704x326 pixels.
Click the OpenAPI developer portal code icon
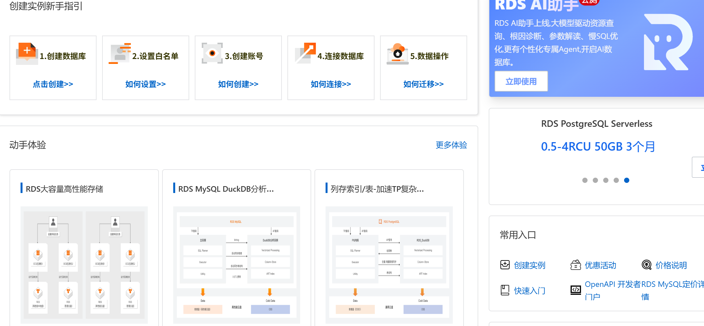click(x=575, y=290)
